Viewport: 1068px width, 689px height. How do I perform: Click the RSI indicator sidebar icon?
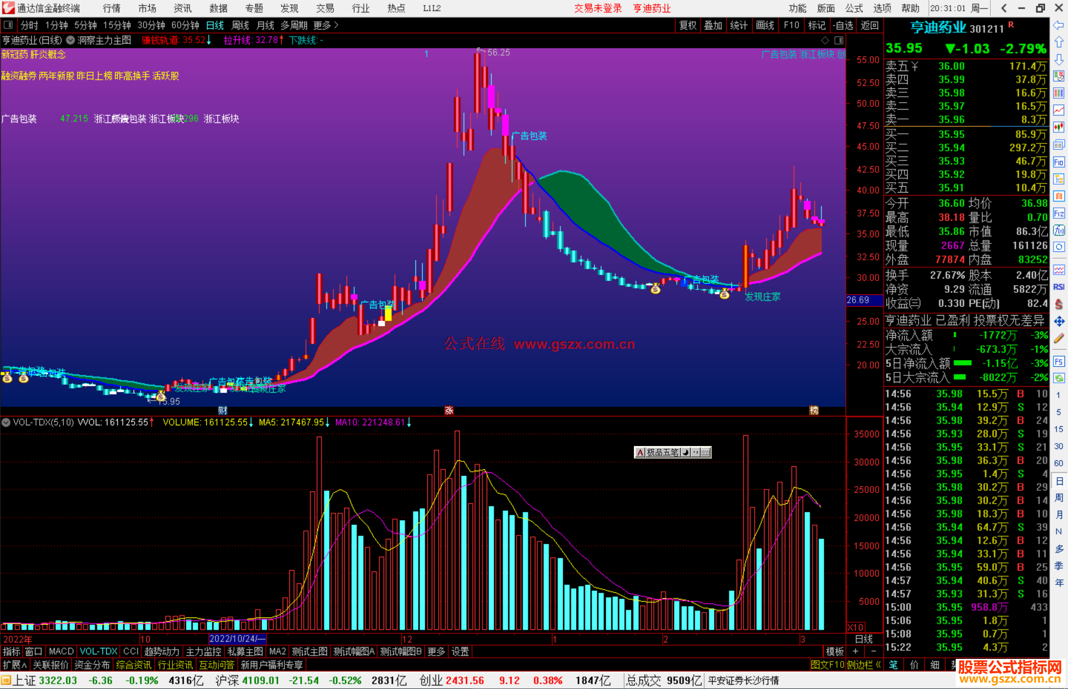pos(1059,287)
